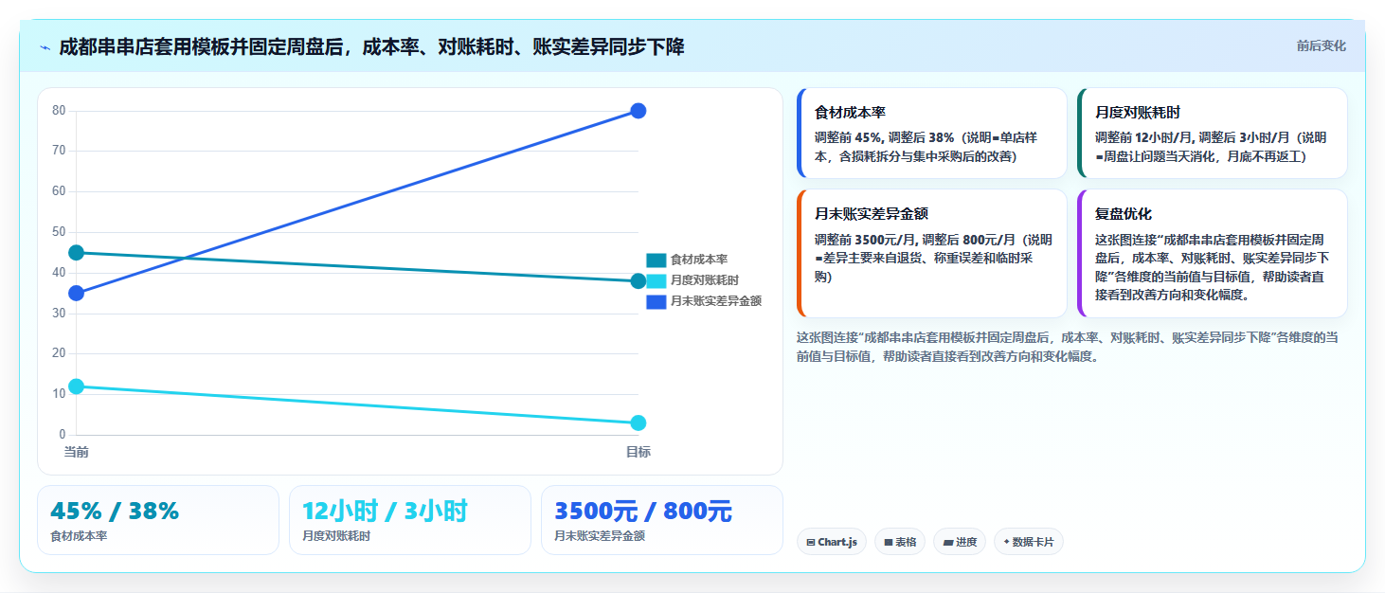This screenshot has width=1385, height=593.
Task: Toggle the 月度对账耗时 legend color swatch
Action: click(x=657, y=280)
